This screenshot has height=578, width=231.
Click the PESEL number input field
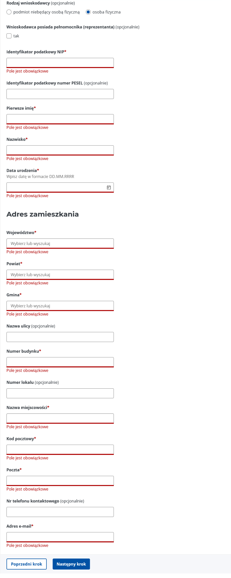click(60, 94)
